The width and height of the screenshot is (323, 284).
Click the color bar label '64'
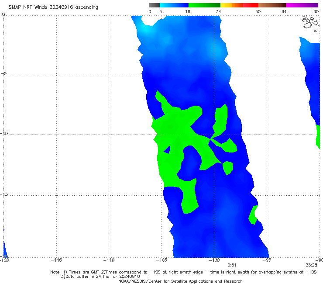(284, 12)
